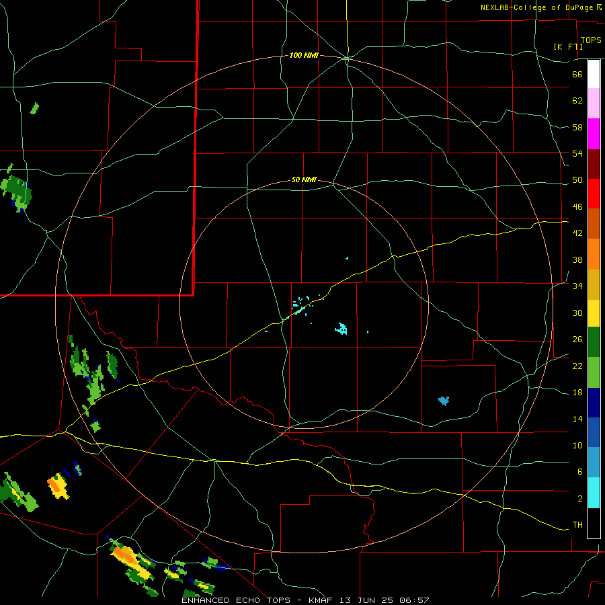Viewport: 605px width, 605px height.
Task: Select the light pink swatch between 62 and 66
Action: [x=594, y=103]
